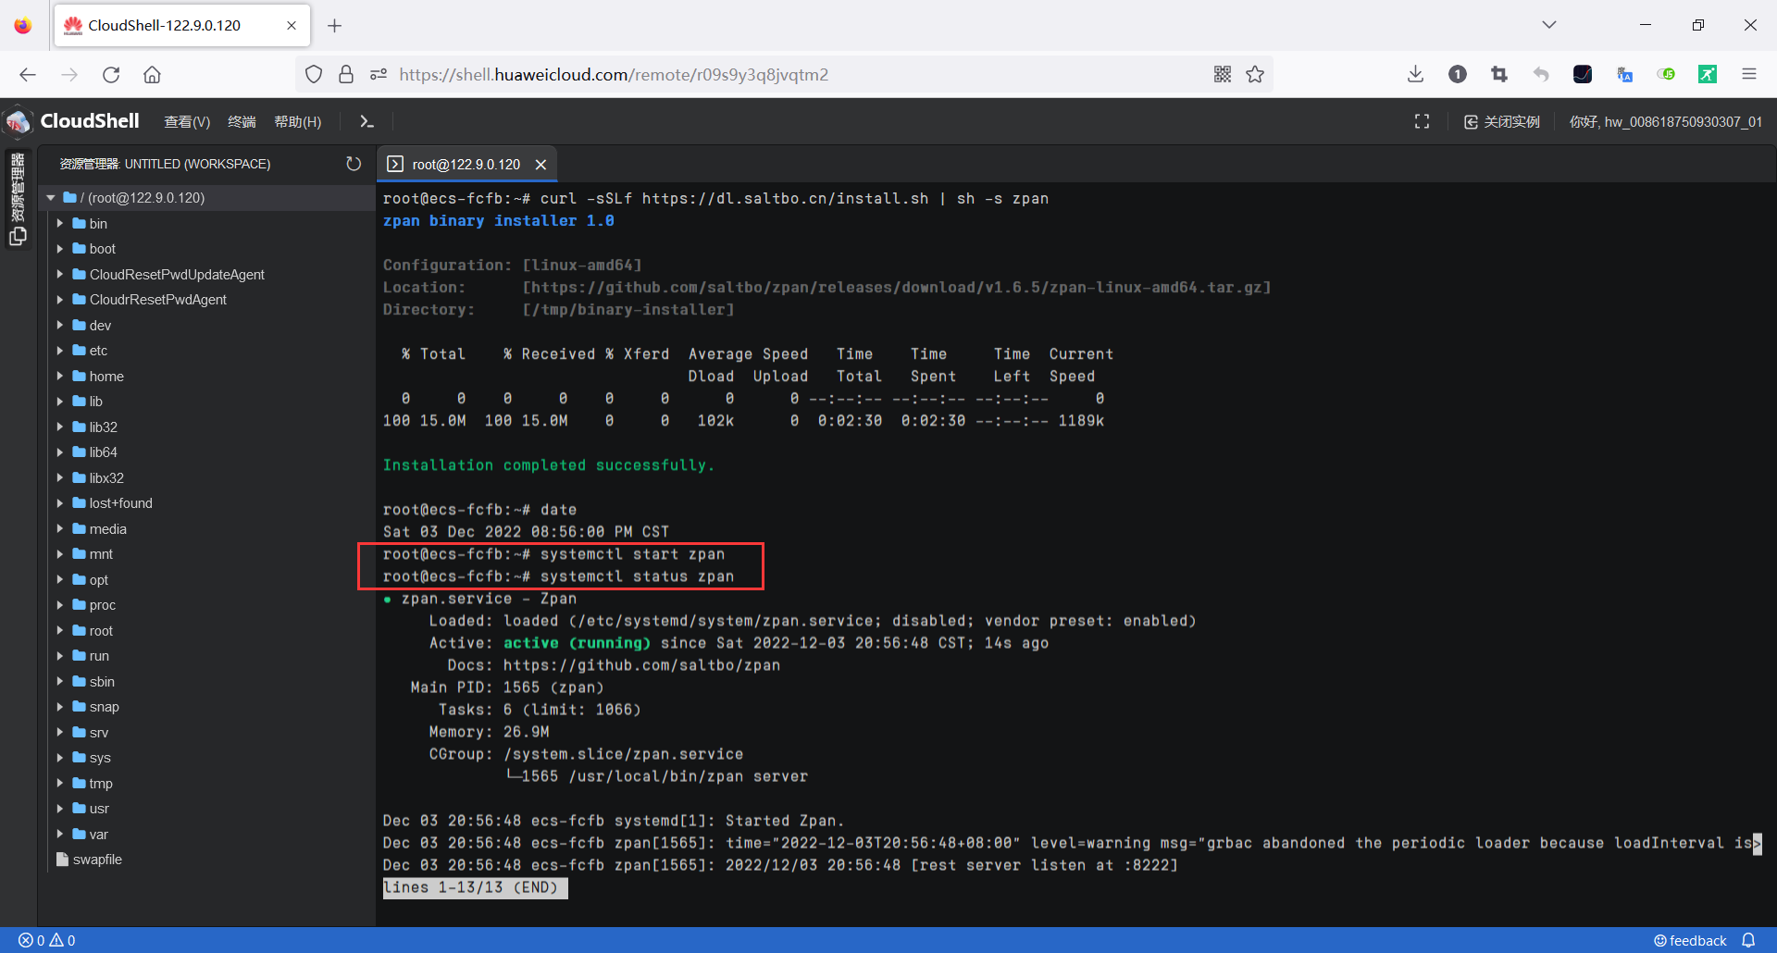Open the 终端 menu
The width and height of the screenshot is (1777, 953).
tap(242, 122)
